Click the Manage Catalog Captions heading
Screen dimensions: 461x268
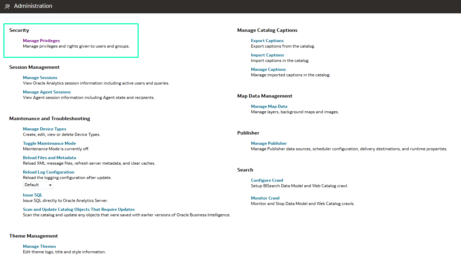267,30
